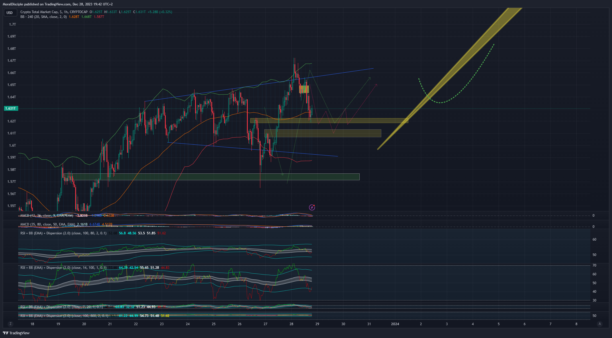Click the red BB lower value 1.587T
612x338 pixels.
[x=99, y=17]
